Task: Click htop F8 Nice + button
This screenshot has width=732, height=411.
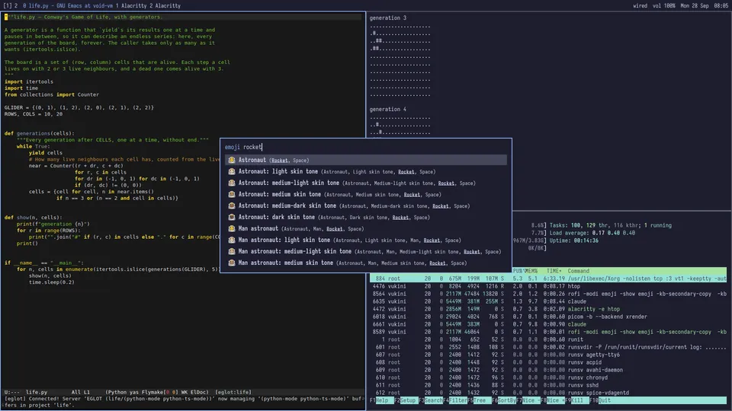Action: point(553,400)
